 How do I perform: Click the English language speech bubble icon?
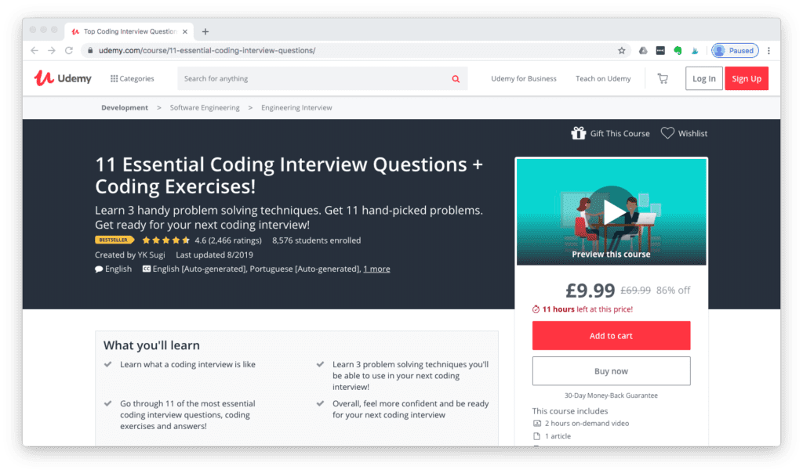pyautogui.click(x=97, y=269)
